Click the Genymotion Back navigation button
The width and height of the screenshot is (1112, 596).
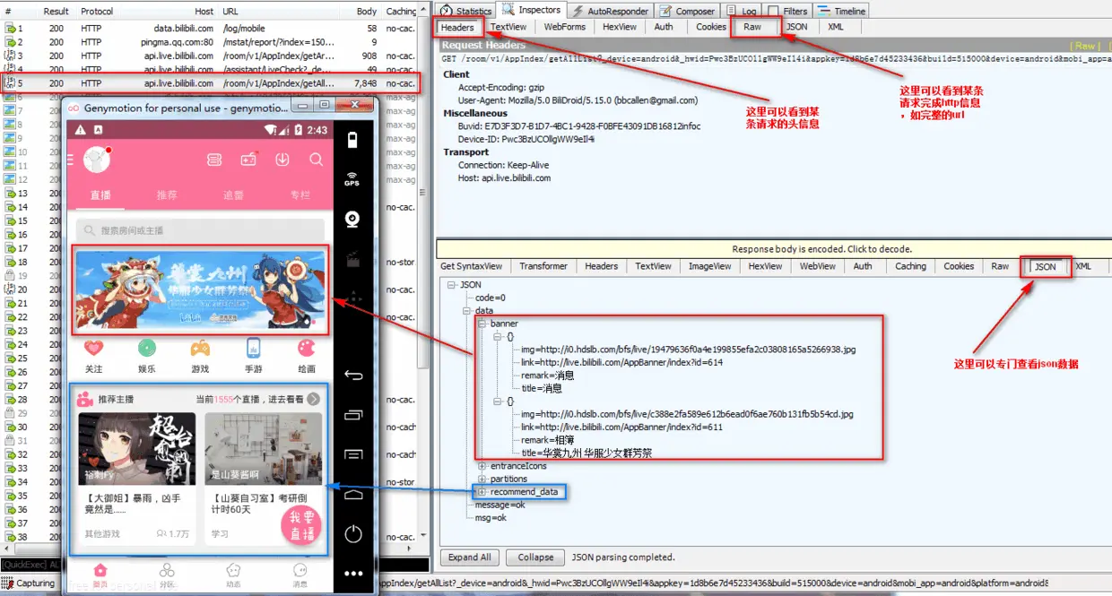coord(353,375)
